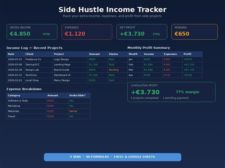
Task: Select the date cell '2026-02-01'
Action: [x=15, y=81]
